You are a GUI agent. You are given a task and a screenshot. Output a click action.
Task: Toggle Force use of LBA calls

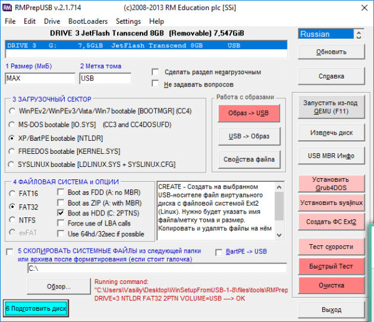pyautogui.click(x=61, y=223)
